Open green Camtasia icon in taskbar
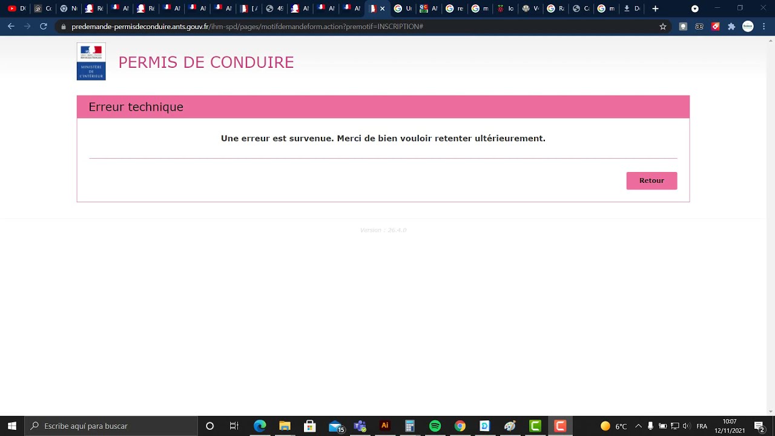Screen dimensions: 775x436 coord(535,426)
